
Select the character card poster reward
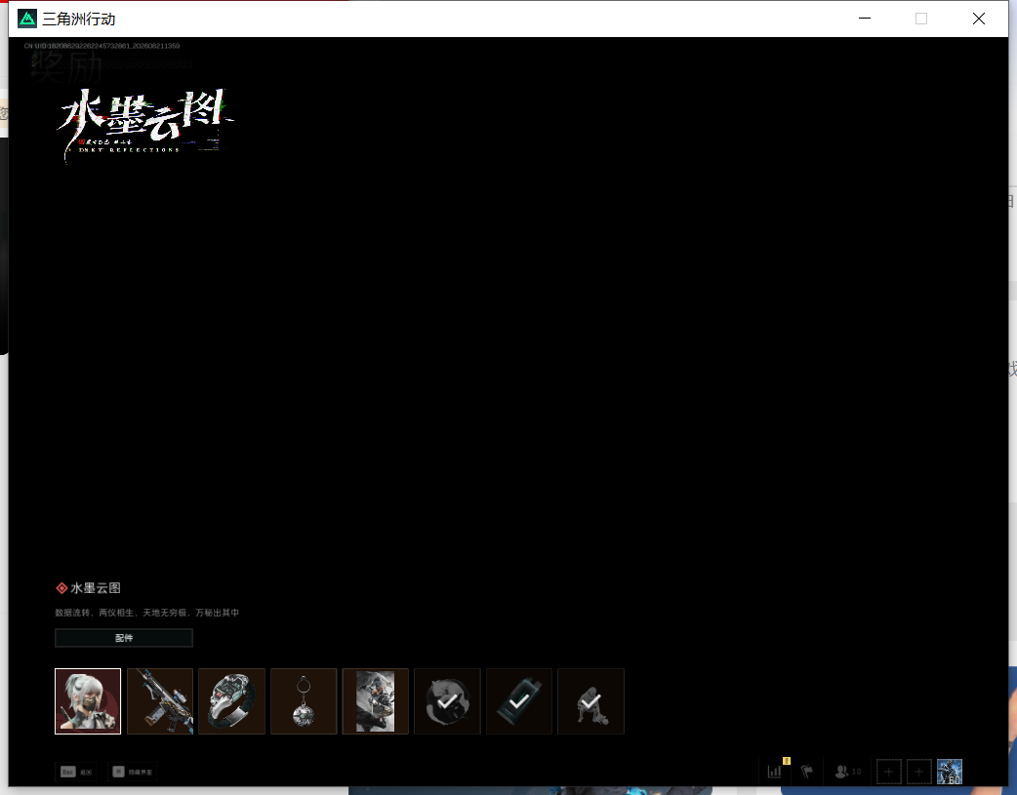coord(376,701)
